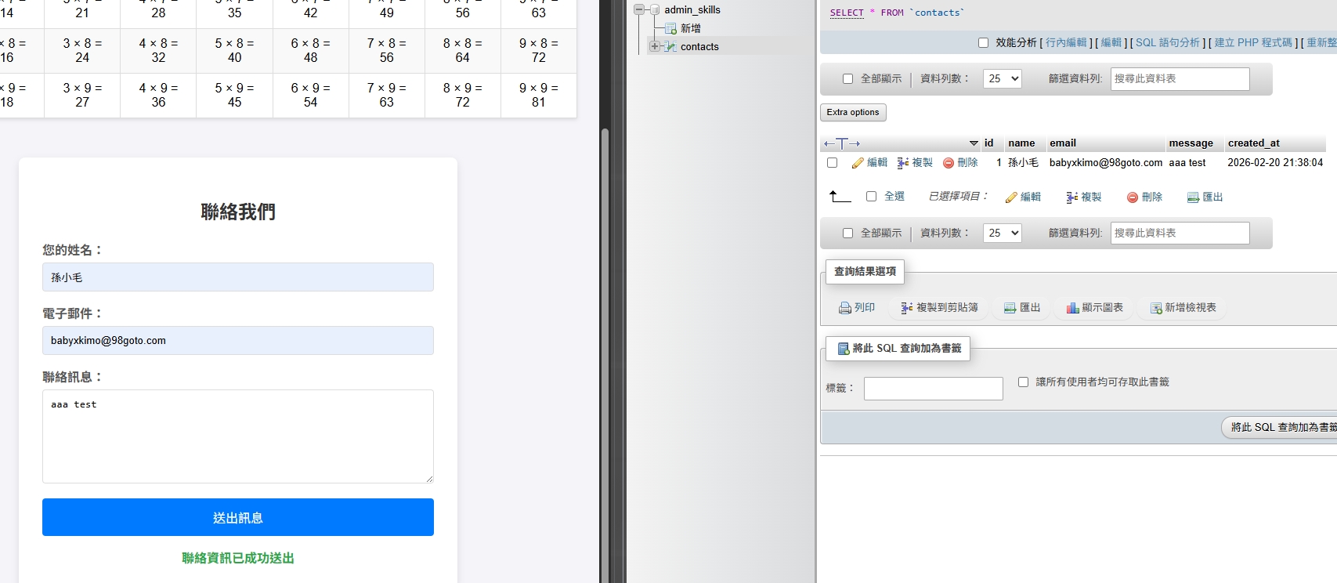The width and height of the screenshot is (1337, 583).
Task: Click the 編輯 link in the query bar
Action: coord(1111,42)
